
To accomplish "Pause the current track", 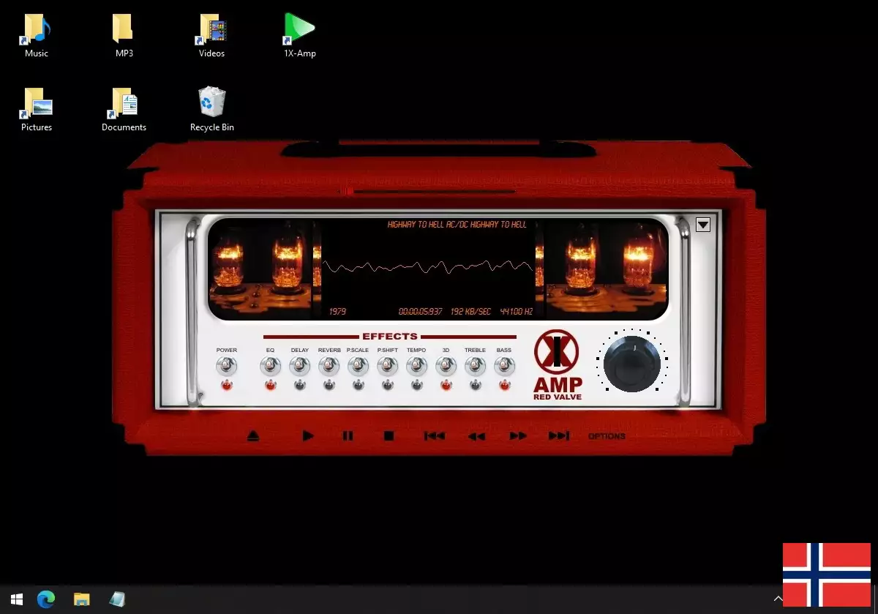I will click(x=348, y=435).
